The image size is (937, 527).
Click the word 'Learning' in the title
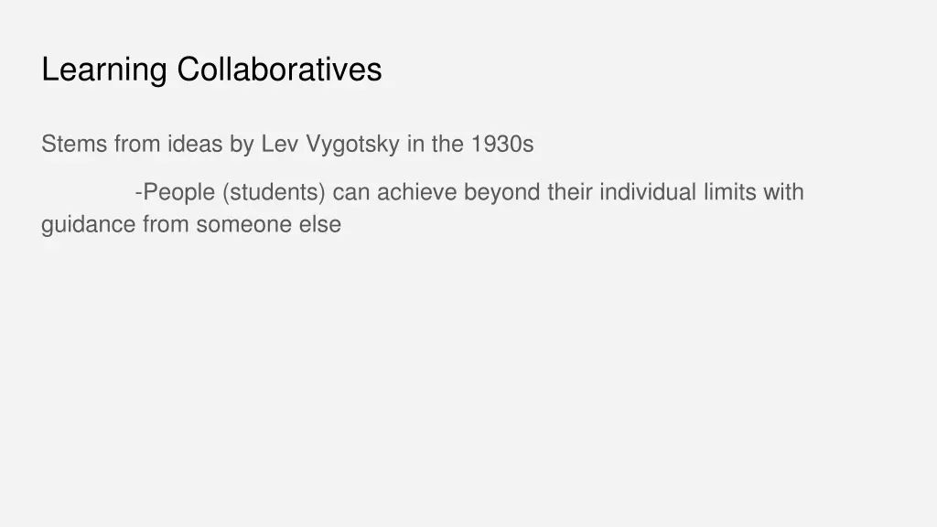click(x=104, y=69)
